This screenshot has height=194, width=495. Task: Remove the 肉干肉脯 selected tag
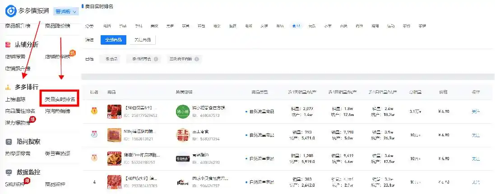pos(197,59)
